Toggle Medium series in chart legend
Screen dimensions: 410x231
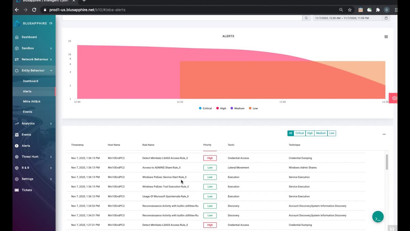tap(237, 108)
